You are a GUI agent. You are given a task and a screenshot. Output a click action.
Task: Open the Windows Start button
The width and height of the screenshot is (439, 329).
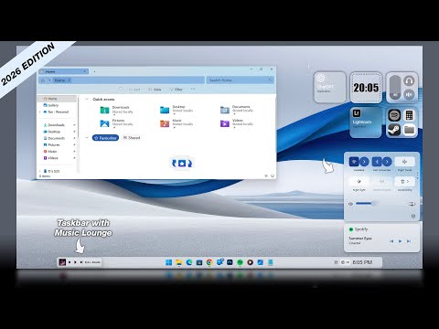pos(168,262)
